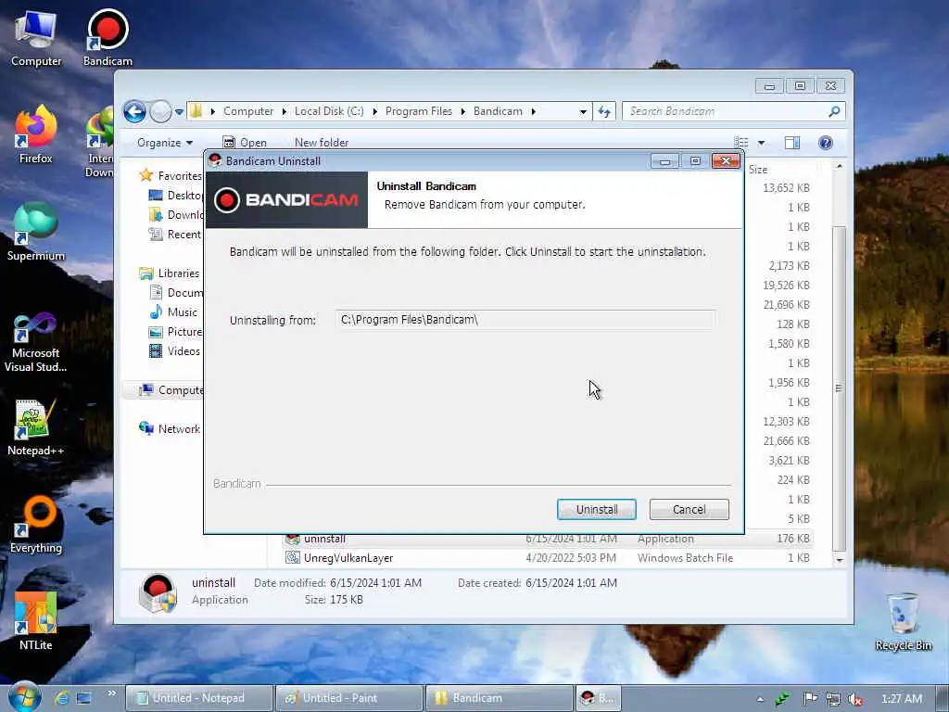Refresh the Explorer folder view
The image size is (949, 712).
(604, 111)
